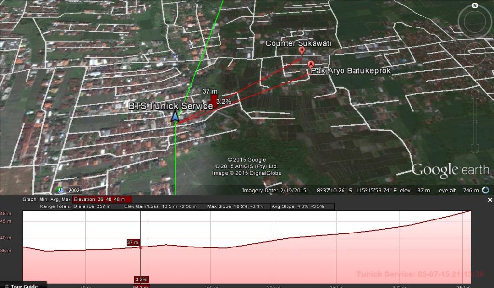Image resolution: width=494 pixels, height=288 pixels.
Task: Click the Counter Sukawati label text
Action: (x=298, y=43)
